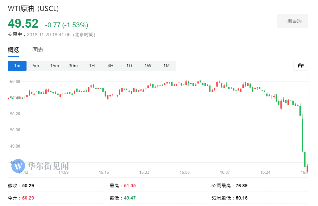Open the candlestick chart style icon
Image resolution: width=318 pixels, height=206 pixels.
(300, 65)
